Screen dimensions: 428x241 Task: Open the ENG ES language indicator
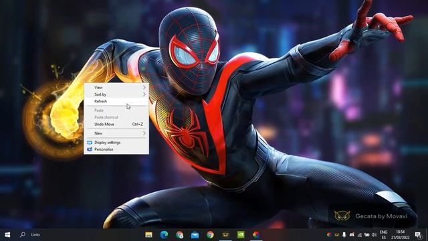pos(383,235)
